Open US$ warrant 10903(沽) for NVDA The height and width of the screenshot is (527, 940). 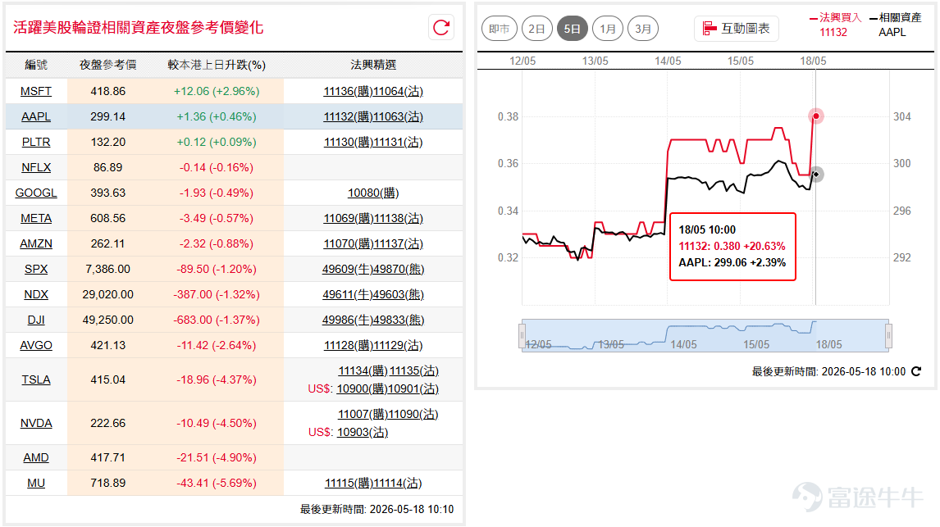click(x=363, y=432)
